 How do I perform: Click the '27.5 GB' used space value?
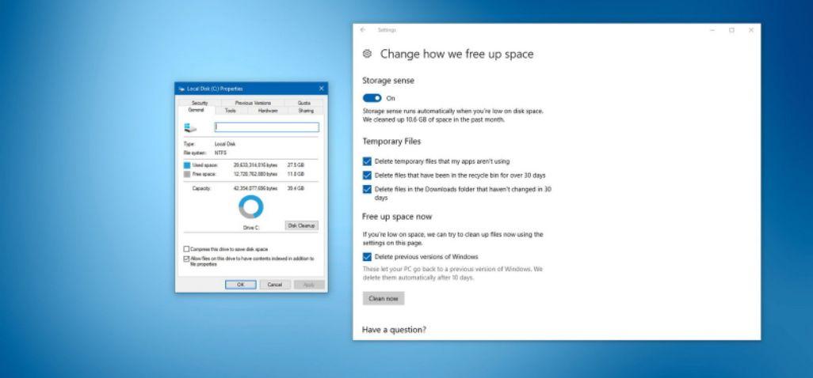click(296, 165)
